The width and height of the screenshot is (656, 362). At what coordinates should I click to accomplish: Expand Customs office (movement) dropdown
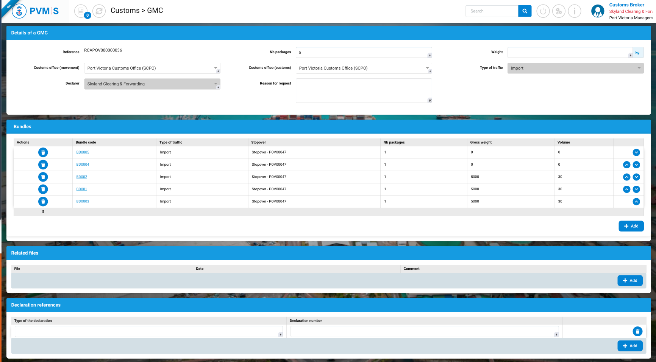[216, 68]
